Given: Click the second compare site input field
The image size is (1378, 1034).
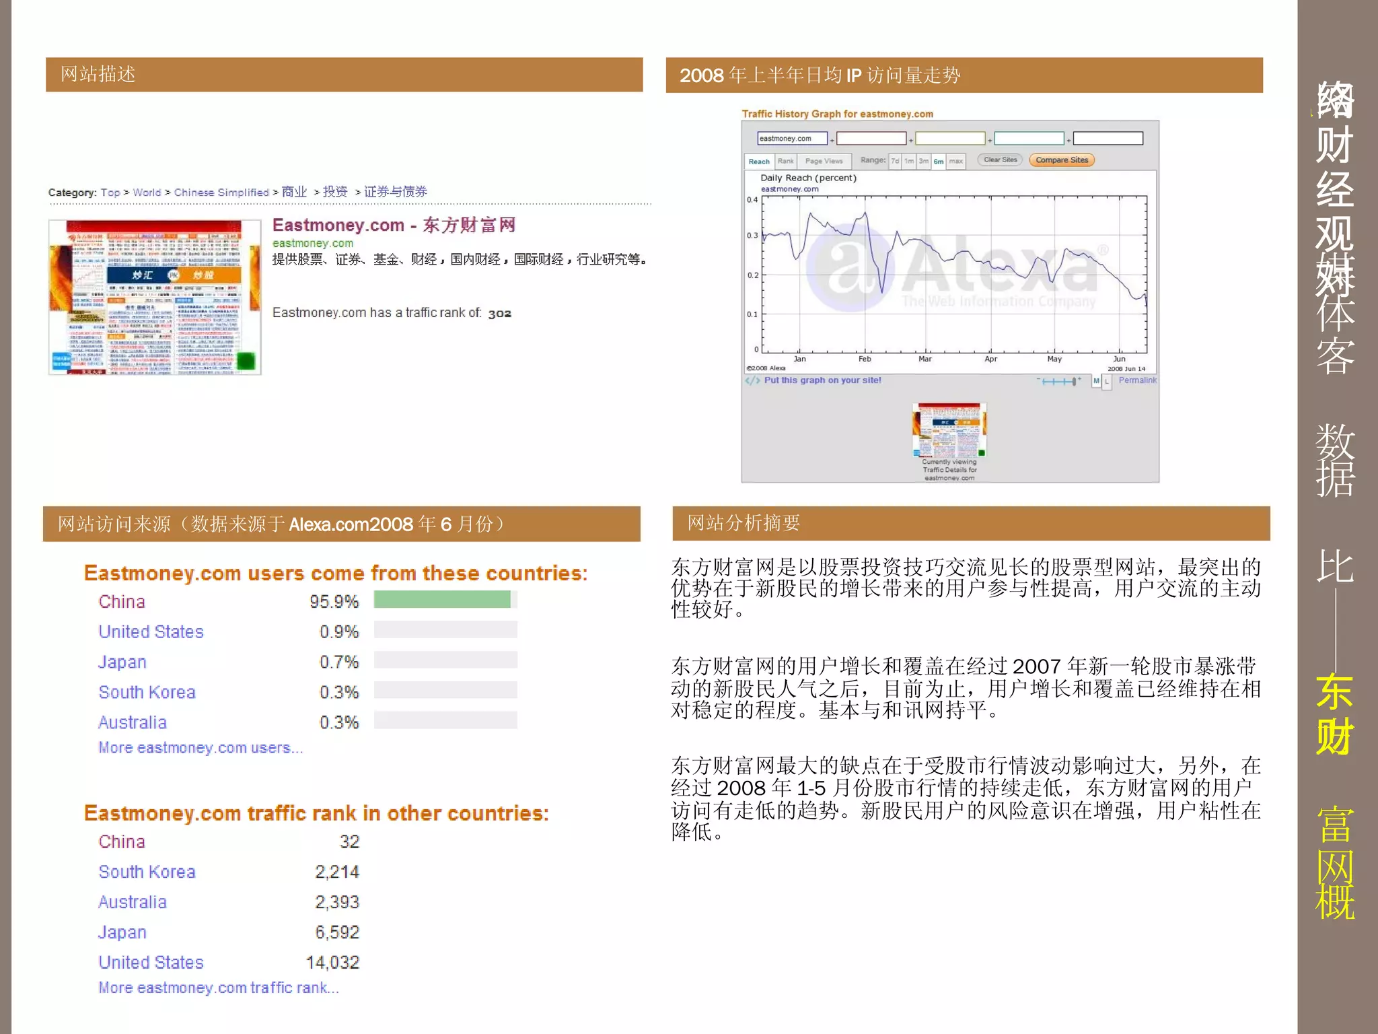Looking at the screenshot, I should point(871,139).
